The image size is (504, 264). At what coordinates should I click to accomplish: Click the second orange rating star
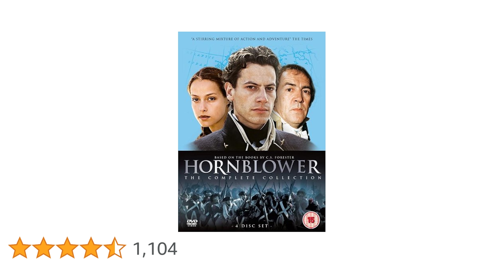pos(43,247)
